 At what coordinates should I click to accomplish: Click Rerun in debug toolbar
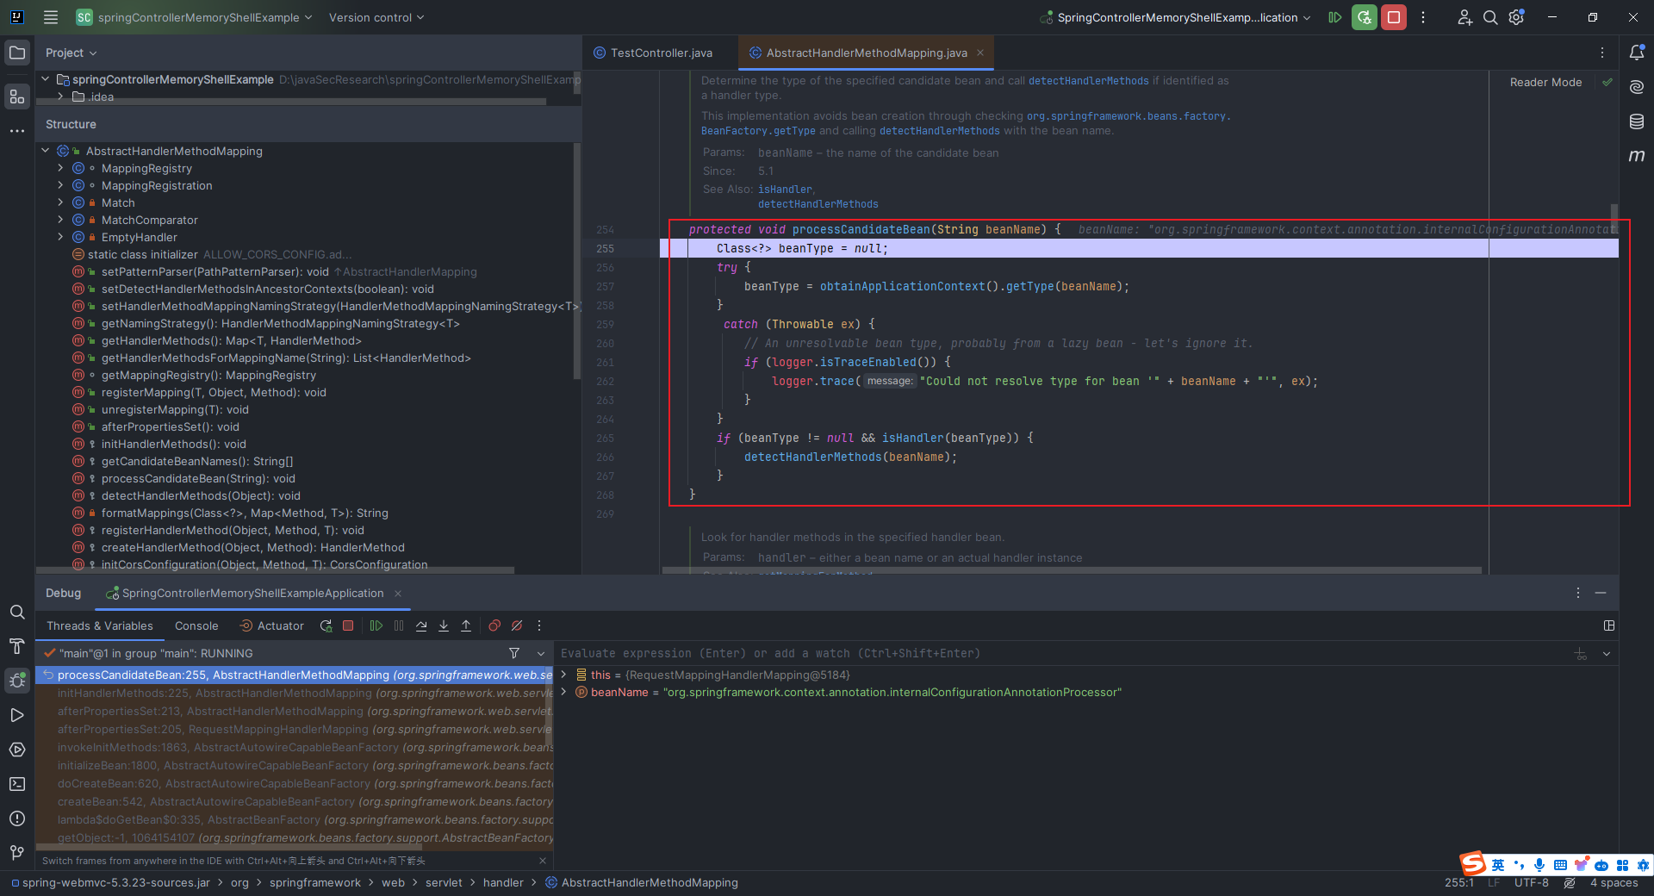(x=326, y=626)
